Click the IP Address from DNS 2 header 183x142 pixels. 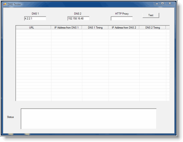124,28
